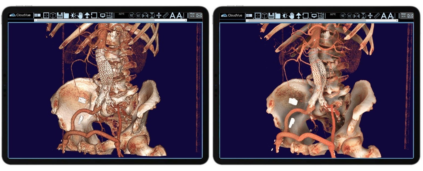The width and height of the screenshot is (423, 171).
Task: Flip vertically on the left tablet
Action: pos(152,15)
